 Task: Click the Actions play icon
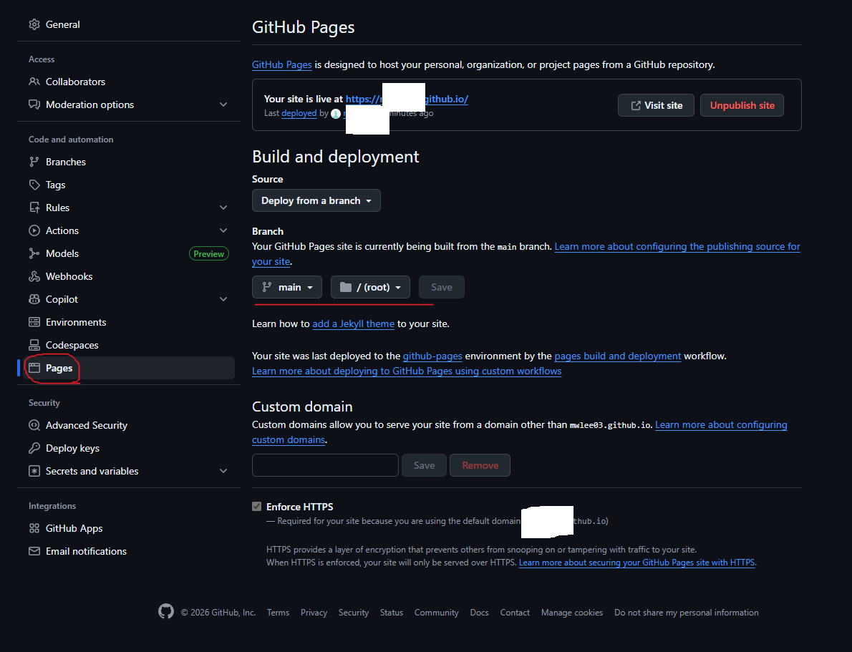click(x=34, y=230)
